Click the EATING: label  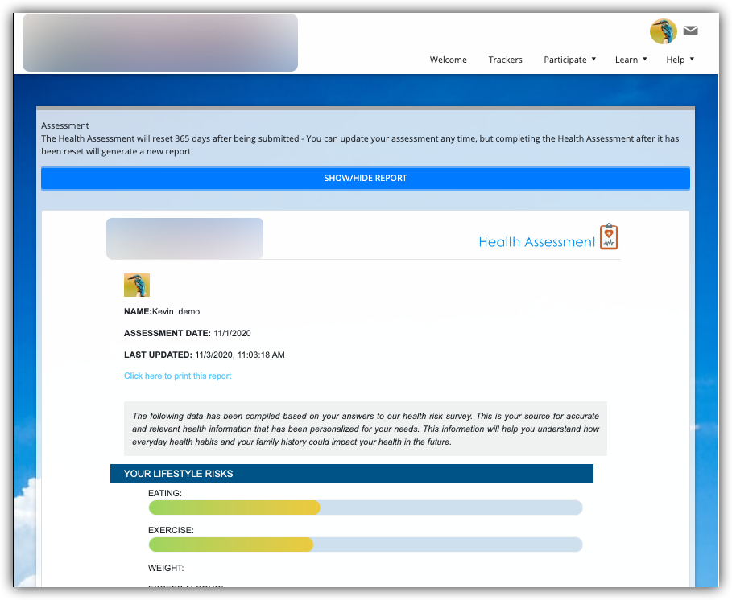coord(165,493)
